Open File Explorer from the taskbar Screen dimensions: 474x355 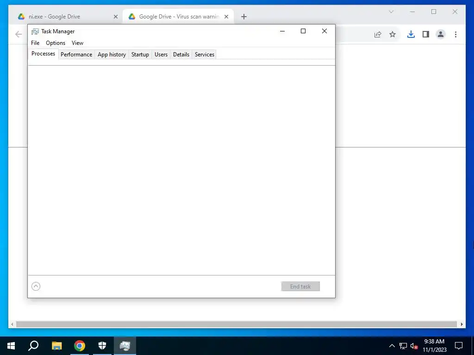point(56,346)
